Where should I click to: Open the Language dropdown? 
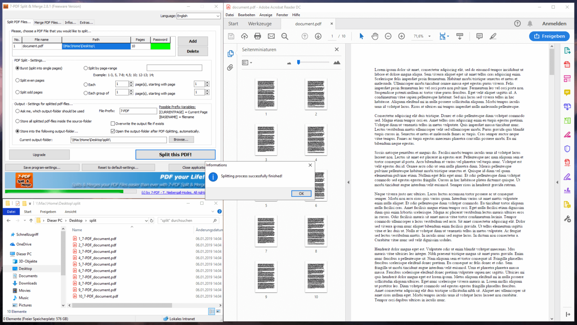point(217,16)
